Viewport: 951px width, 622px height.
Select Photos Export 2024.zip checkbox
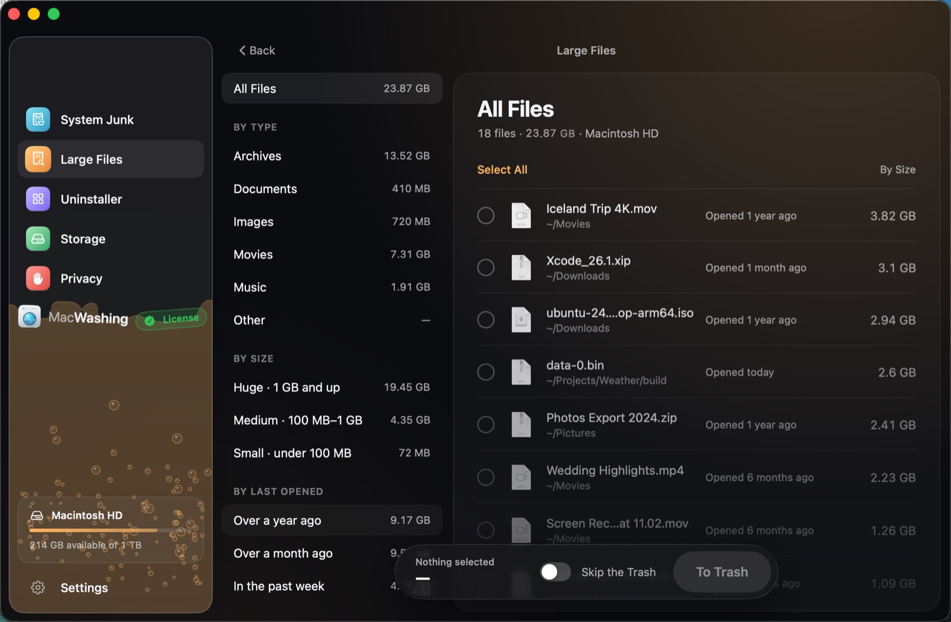pyautogui.click(x=486, y=425)
